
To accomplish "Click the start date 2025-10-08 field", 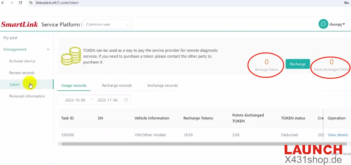I will pyautogui.click(x=75, y=100).
